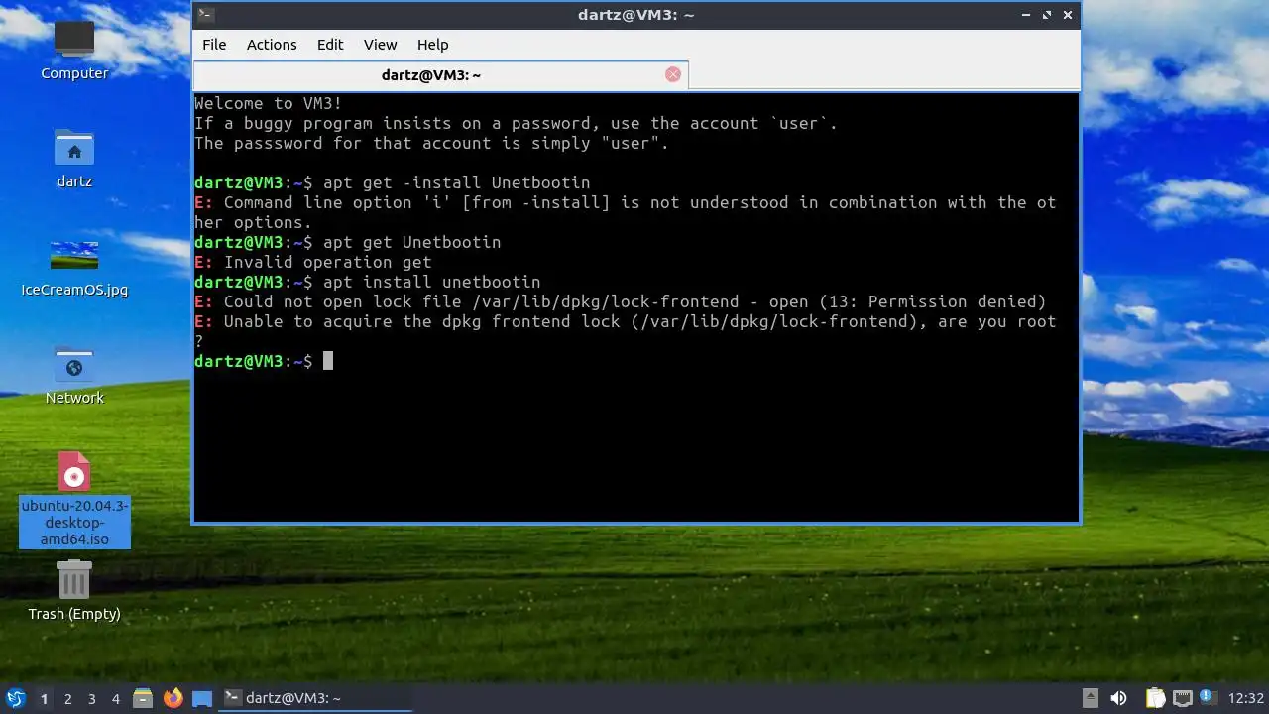
Task: Open the wired network tray icon
Action: tap(1182, 698)
